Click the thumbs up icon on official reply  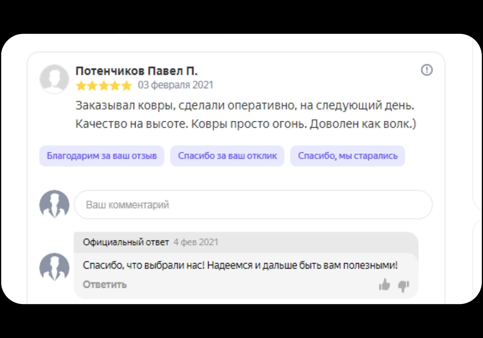tap(384, 285)
